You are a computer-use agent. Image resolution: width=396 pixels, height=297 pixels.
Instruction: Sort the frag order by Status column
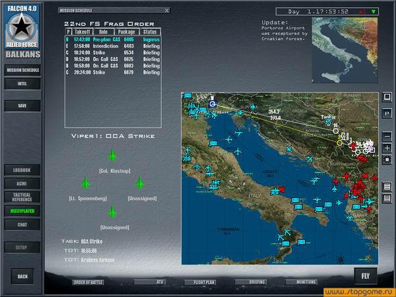(x=151, y=32)
